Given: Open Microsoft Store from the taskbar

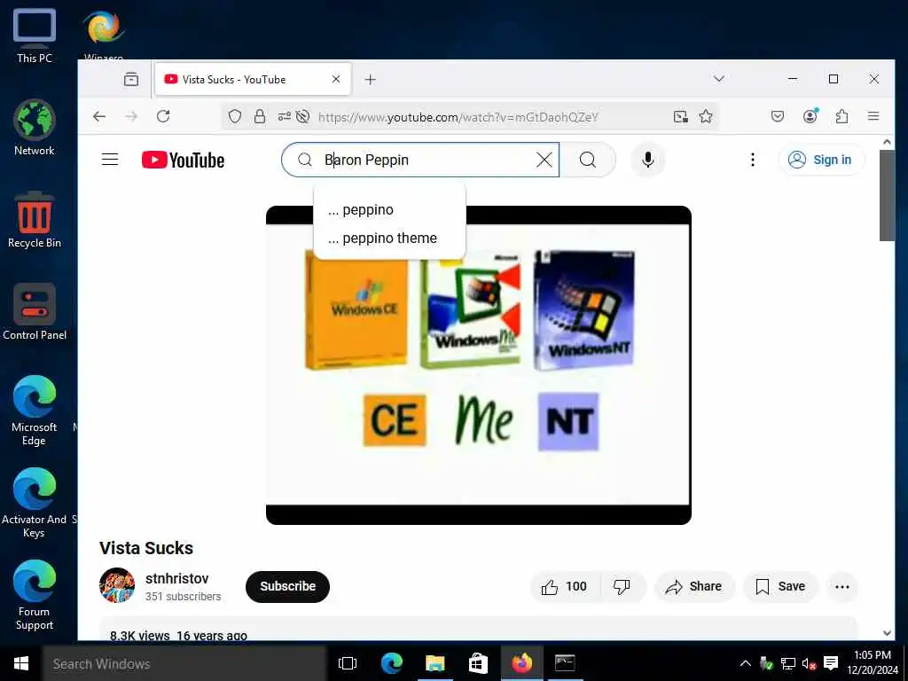Looking at the screenshot, I should tap(478, 663).
